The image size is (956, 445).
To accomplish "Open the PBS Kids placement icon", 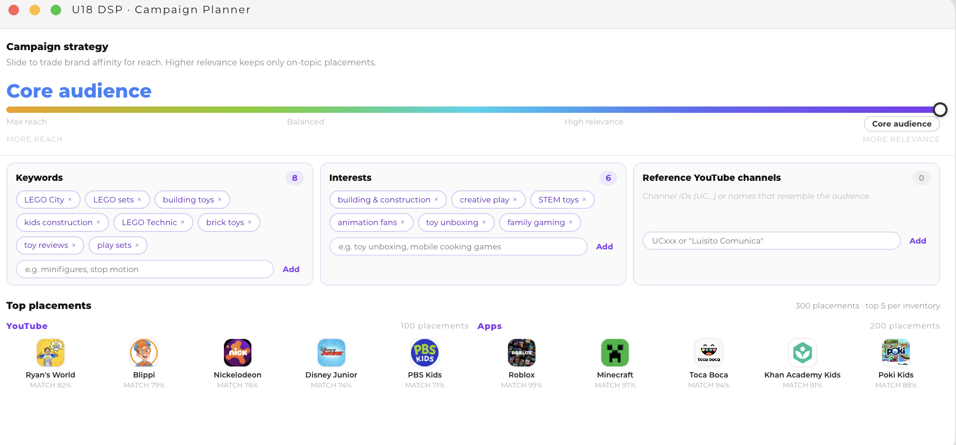I will (x=425, y=353).
